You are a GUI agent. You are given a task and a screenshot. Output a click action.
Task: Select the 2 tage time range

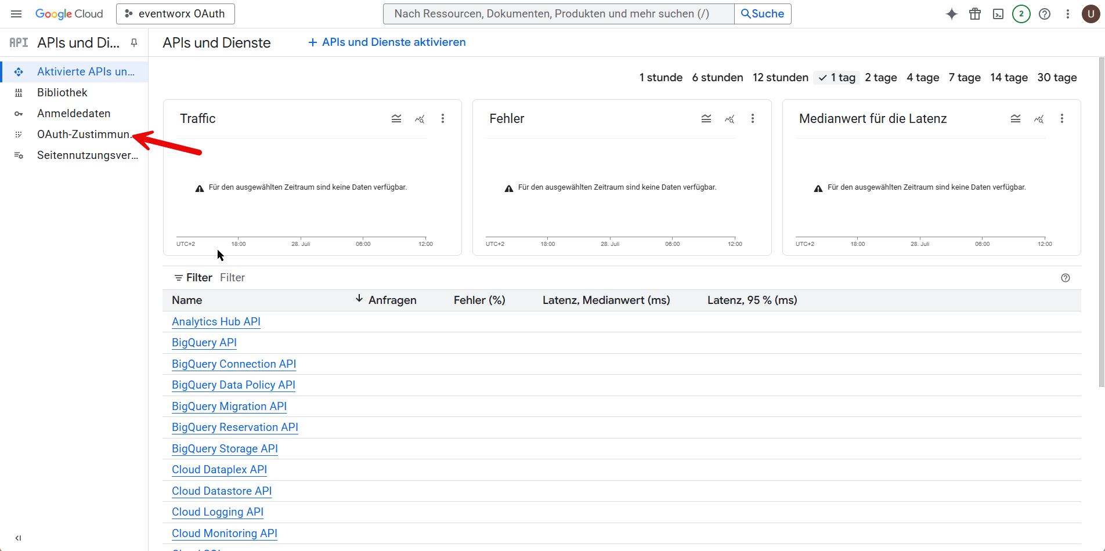[881, 78]
